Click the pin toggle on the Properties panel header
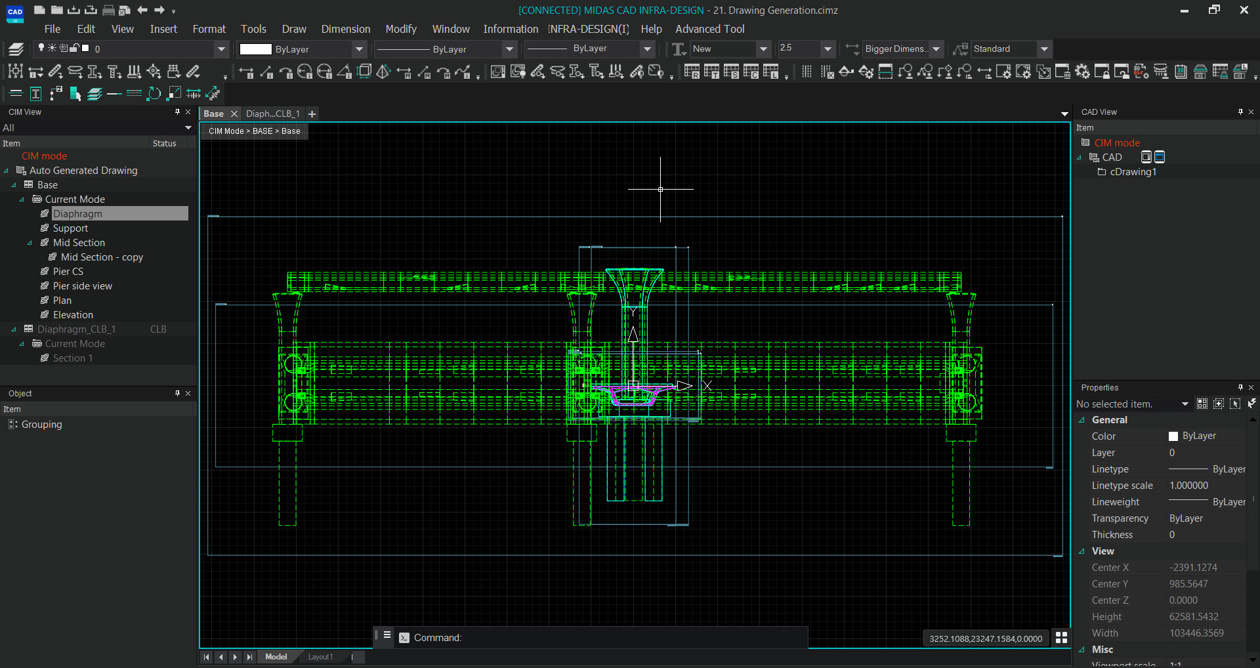 click(1240, 387)
